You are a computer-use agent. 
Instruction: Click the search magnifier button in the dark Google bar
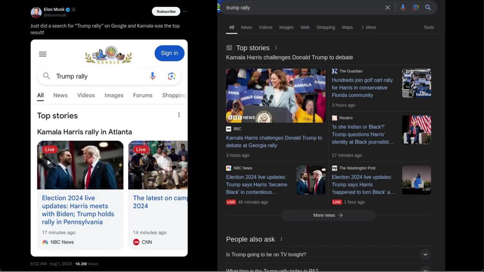click(x=428, y=8)
